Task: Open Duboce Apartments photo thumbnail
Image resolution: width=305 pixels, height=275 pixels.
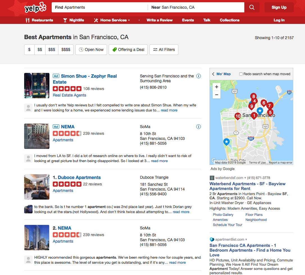Action: [x=37, y=187]
